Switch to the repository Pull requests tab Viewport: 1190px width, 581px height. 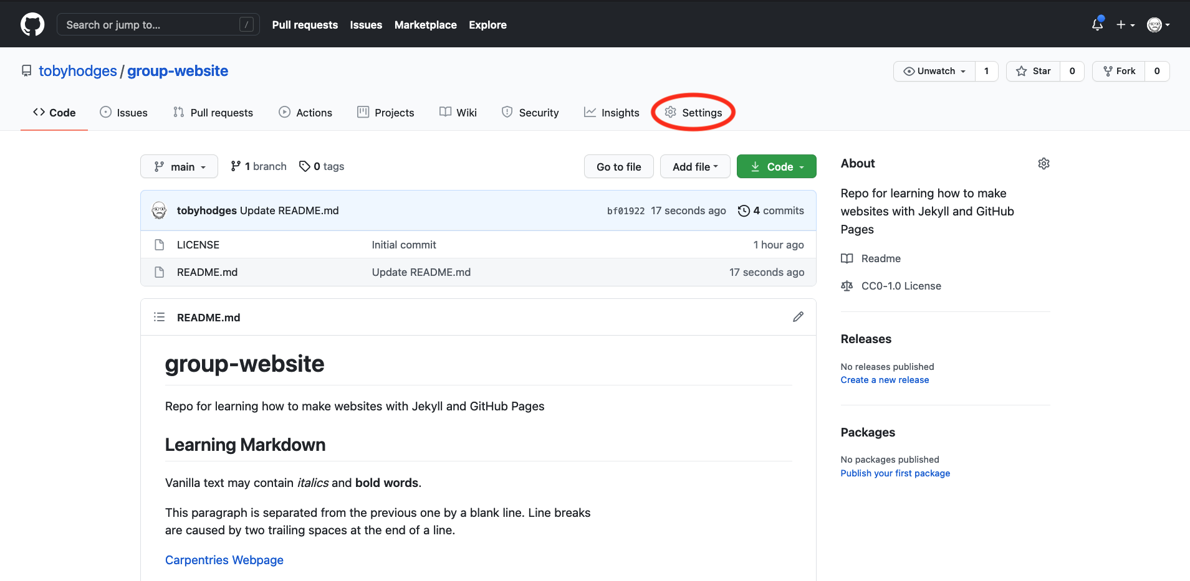pyautogui.click(x=213, y=113)
